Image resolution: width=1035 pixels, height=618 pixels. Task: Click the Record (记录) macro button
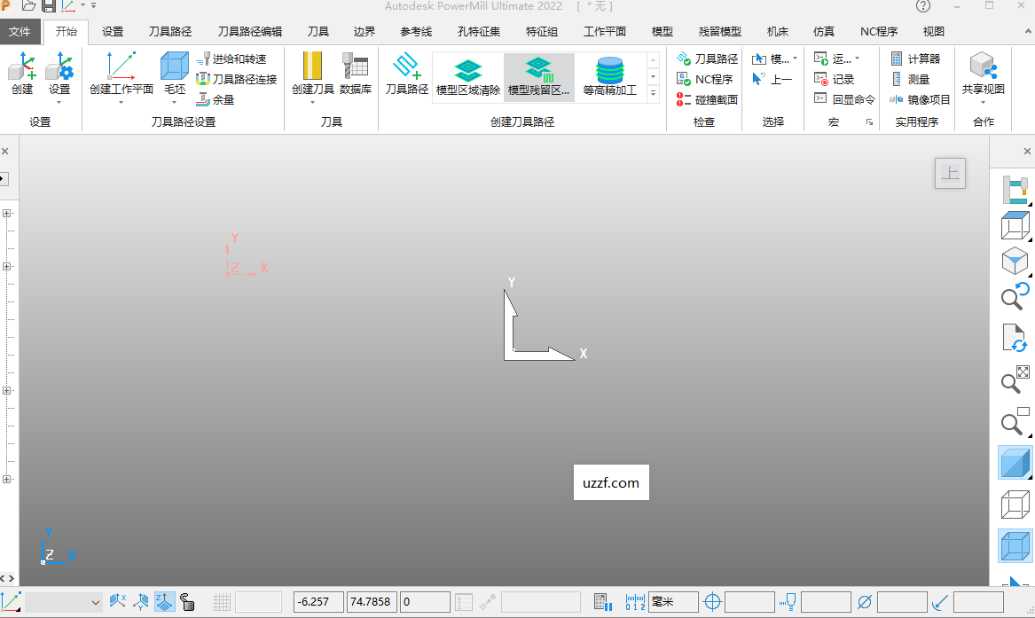[834, 79]
